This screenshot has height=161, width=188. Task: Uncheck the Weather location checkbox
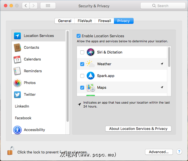click(82, 64)
